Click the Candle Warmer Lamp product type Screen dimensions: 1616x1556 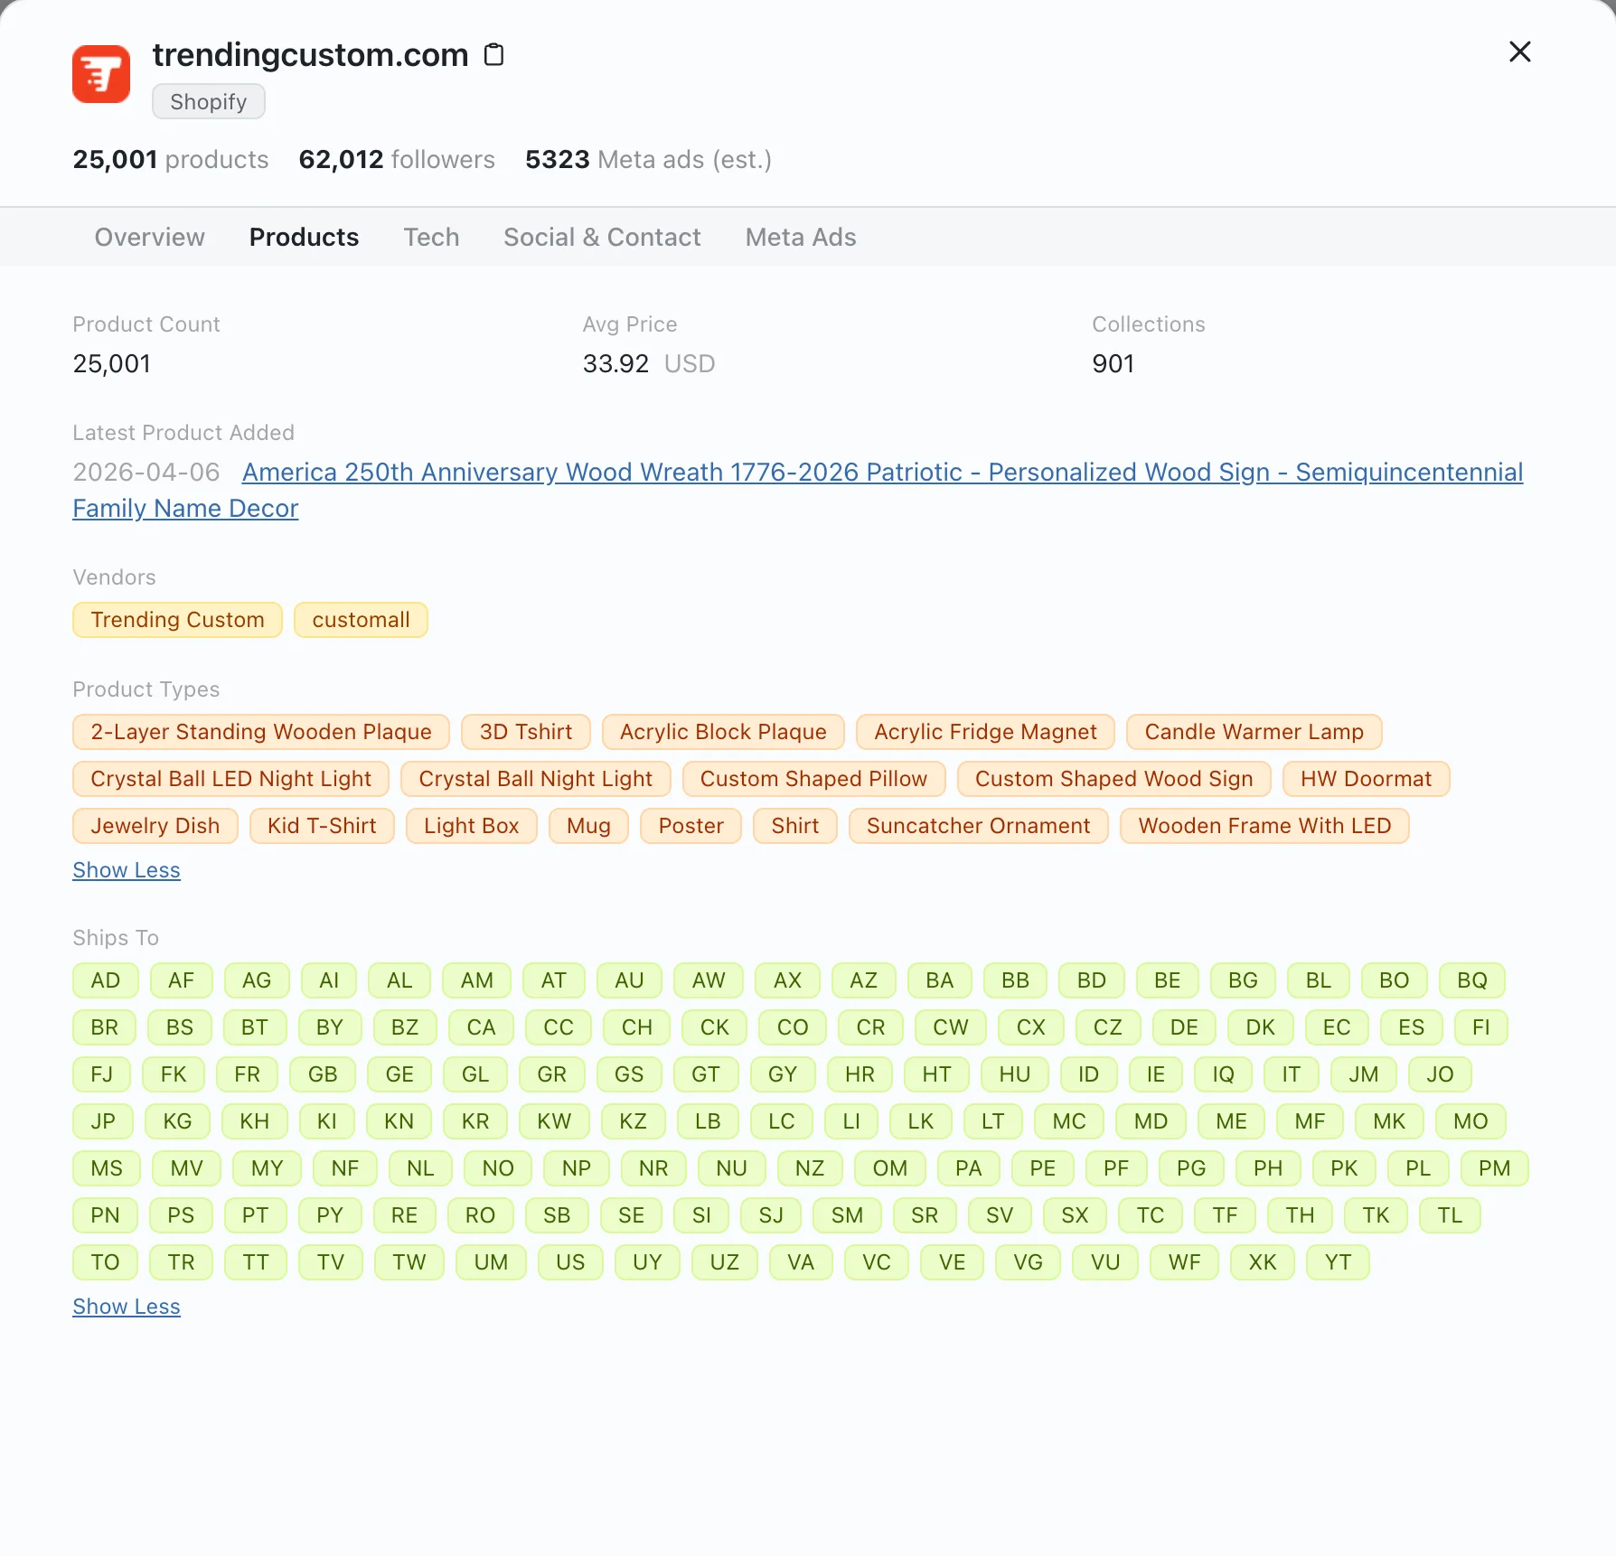1254,732
